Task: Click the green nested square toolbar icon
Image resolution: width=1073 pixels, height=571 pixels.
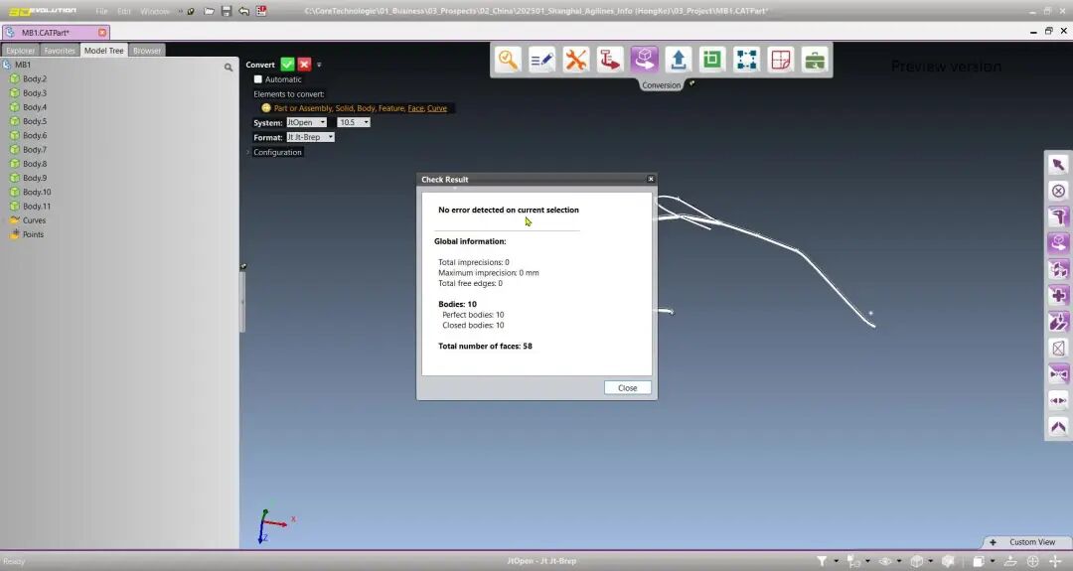Action: [x=711, y=60]
